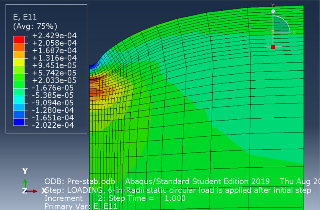
Task: Click the orange-red high strain mesh region
Action: coord(98,93)
